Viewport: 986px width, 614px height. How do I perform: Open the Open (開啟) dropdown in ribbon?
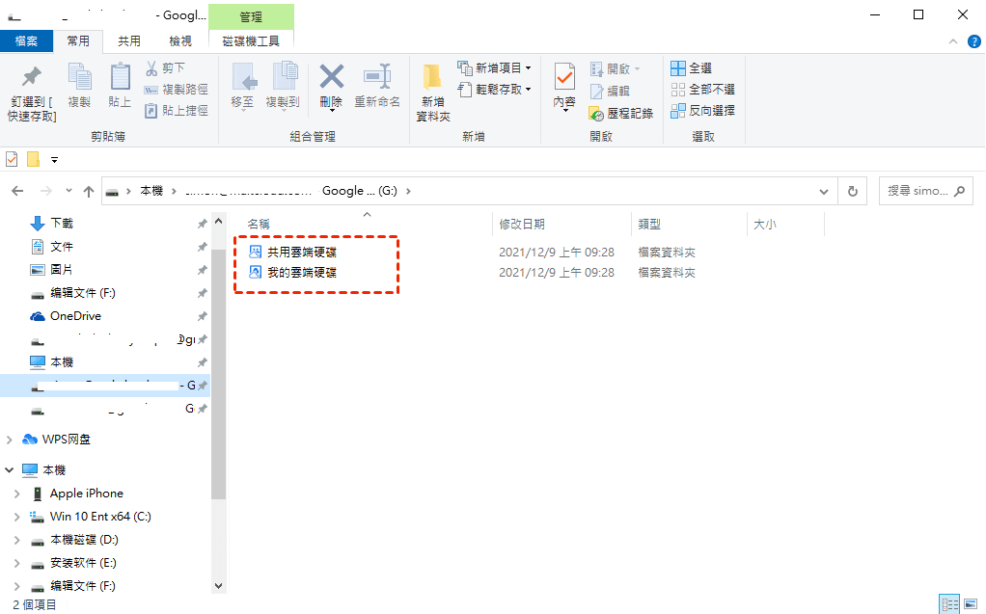[x=616, y=68]
